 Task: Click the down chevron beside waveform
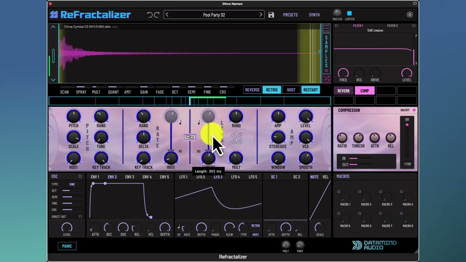(53, 80)
